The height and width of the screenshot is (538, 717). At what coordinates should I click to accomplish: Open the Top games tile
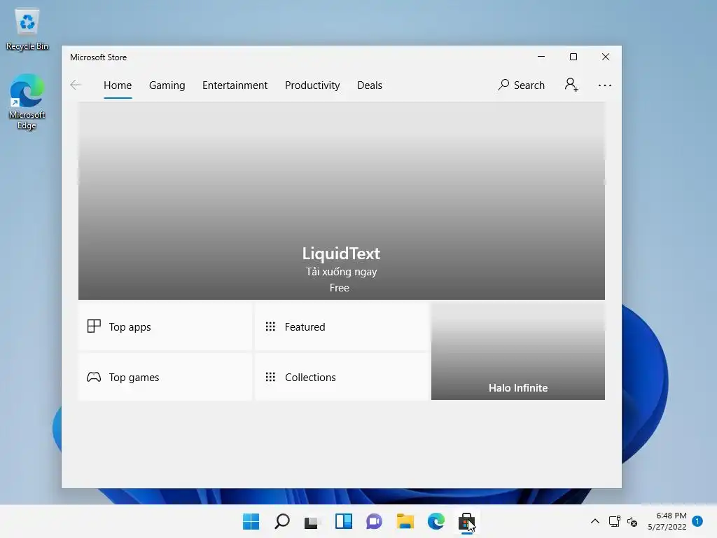[x=165, y=377]
